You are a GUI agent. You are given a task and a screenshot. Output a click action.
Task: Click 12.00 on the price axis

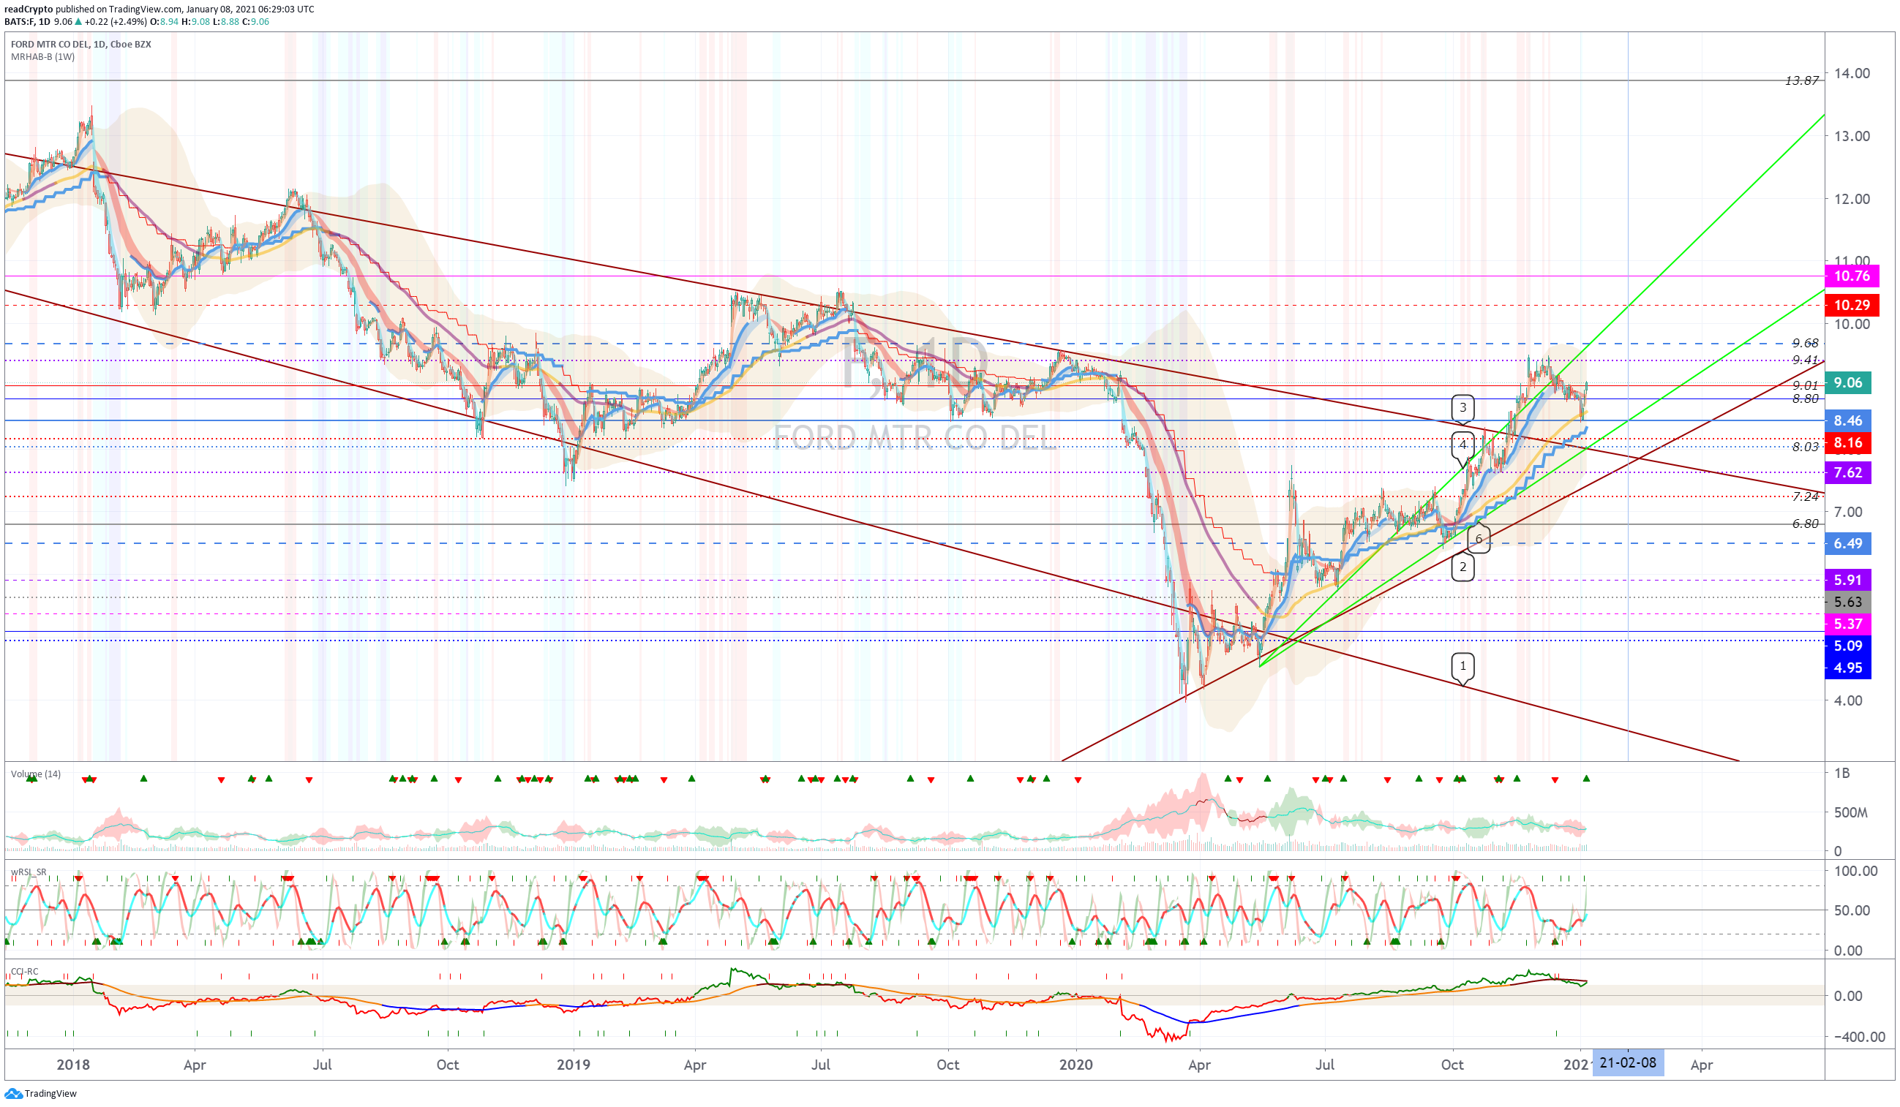pos(1852,199)
